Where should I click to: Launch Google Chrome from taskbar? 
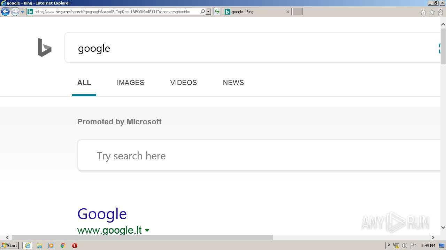(63, 245)
